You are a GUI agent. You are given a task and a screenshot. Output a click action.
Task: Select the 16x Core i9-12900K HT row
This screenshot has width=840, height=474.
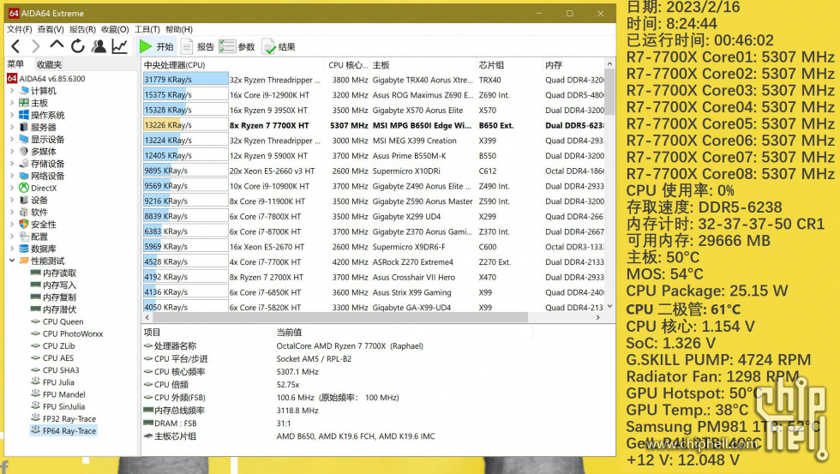click(374, 95)
